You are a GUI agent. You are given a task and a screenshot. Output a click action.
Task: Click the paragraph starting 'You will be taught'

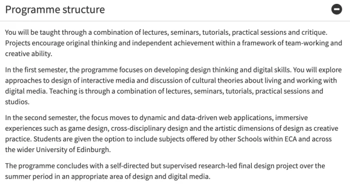[x=174, y=43]
